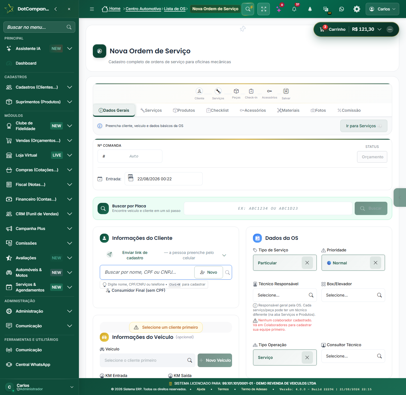The height and width of the screenshot is (395, 406).
Task: Open the Carlos user dropdown in the top bar
Action: (x=382, y=9)
